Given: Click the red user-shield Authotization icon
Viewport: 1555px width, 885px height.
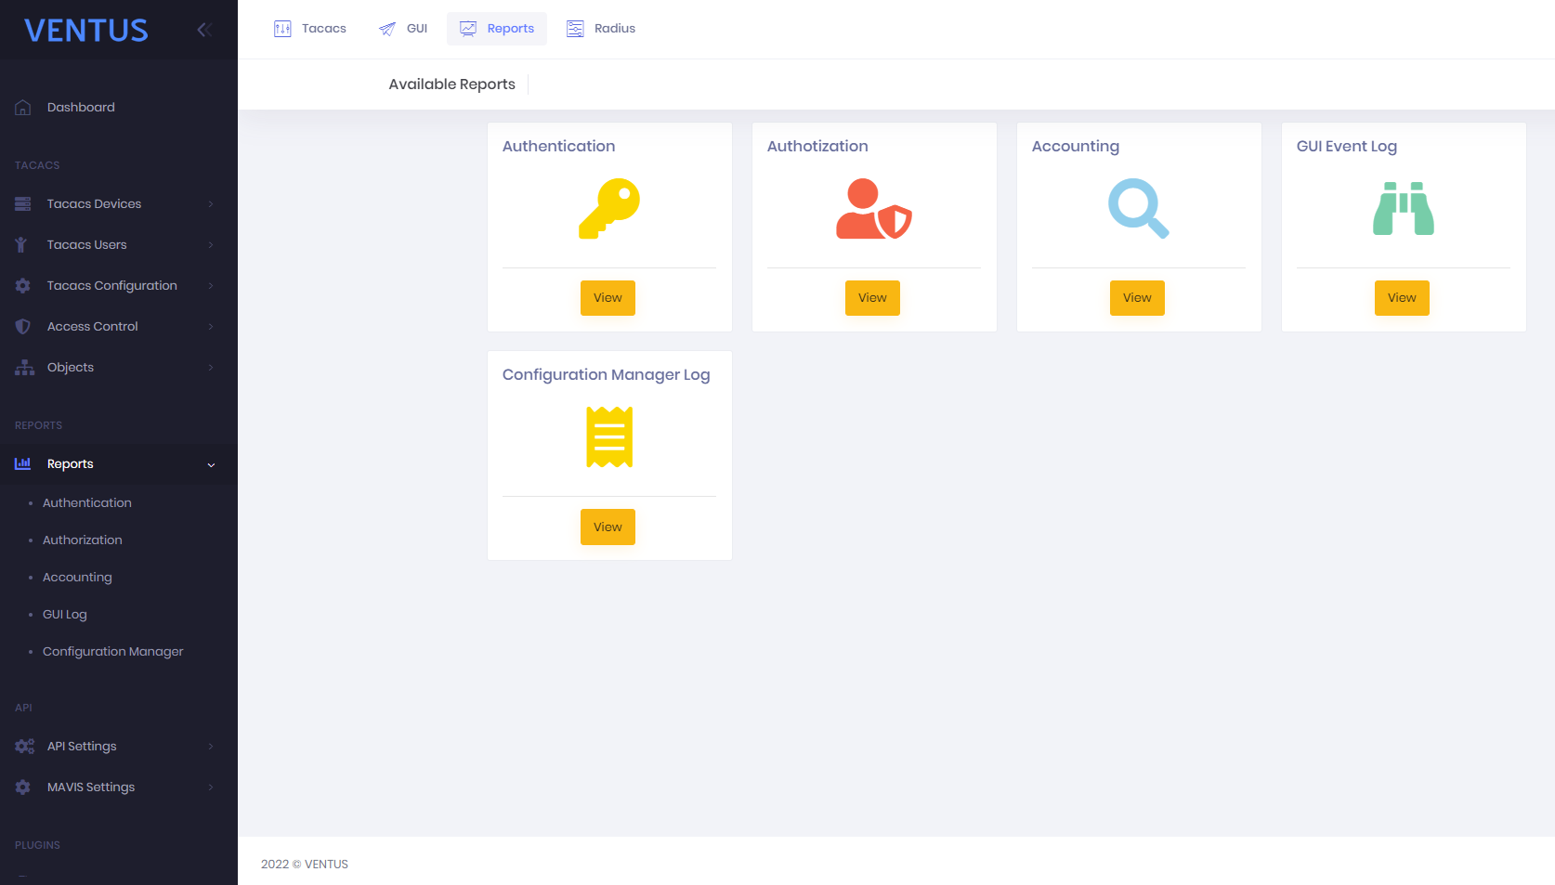Looking at the screenshot, I should pos(874,209).
